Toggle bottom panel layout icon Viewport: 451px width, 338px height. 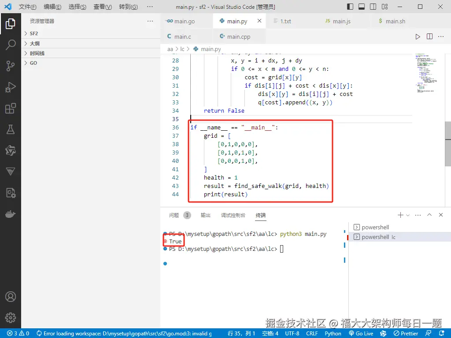click(x=362, y=7)
